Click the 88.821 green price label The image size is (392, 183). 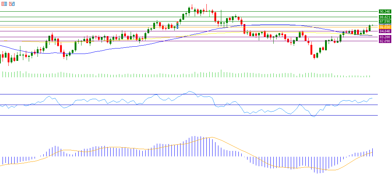[385, 17]
